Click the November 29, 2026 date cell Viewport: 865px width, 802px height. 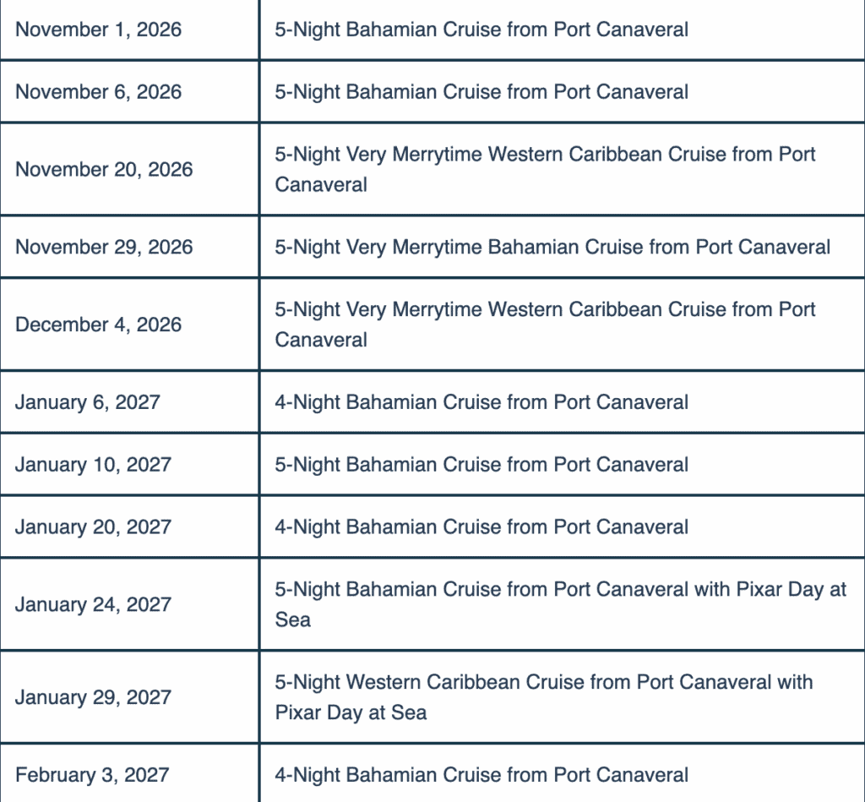(x=104, y=247)
